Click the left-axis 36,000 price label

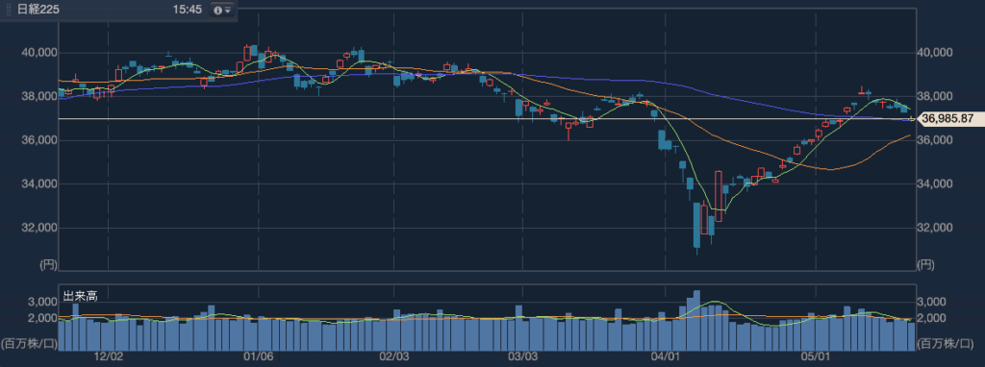[x=38, y=140]
